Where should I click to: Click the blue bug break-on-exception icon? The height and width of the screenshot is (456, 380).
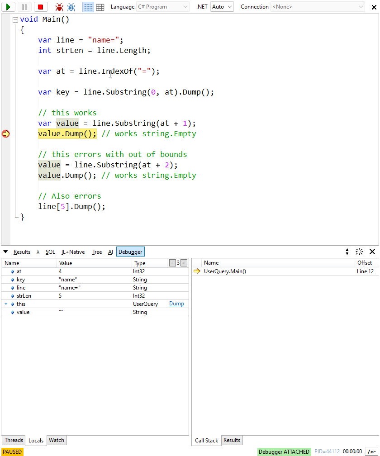[x=71, y=7]
